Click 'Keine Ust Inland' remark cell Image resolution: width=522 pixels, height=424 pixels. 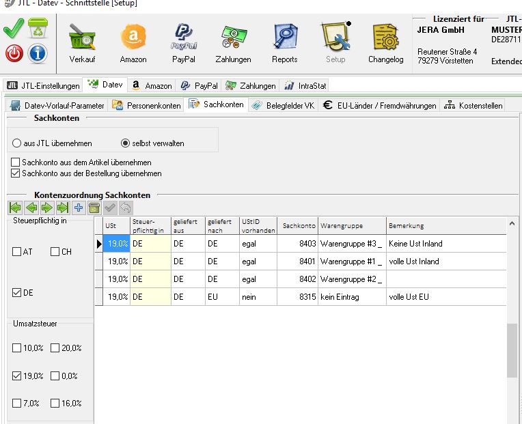click(446, 244)
